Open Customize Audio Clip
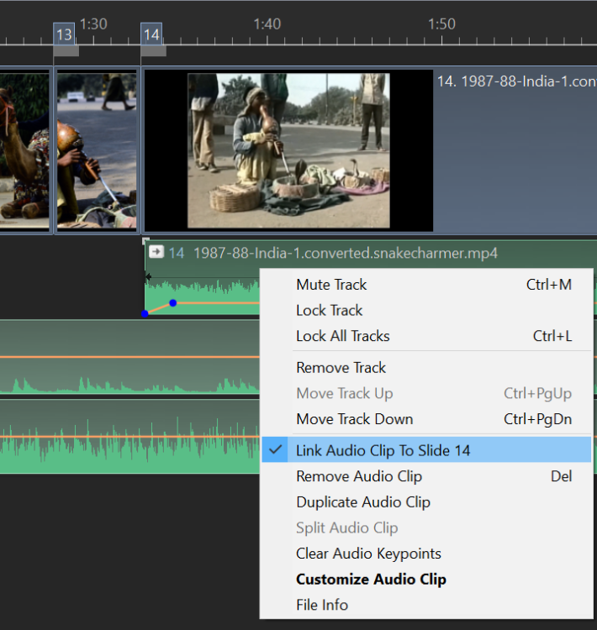The image size is (597, 630). [x=371, y=580]
